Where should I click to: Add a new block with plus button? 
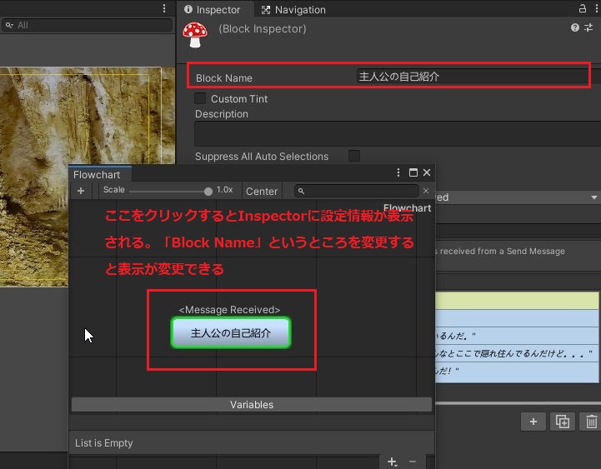click(x=81, y=191)
